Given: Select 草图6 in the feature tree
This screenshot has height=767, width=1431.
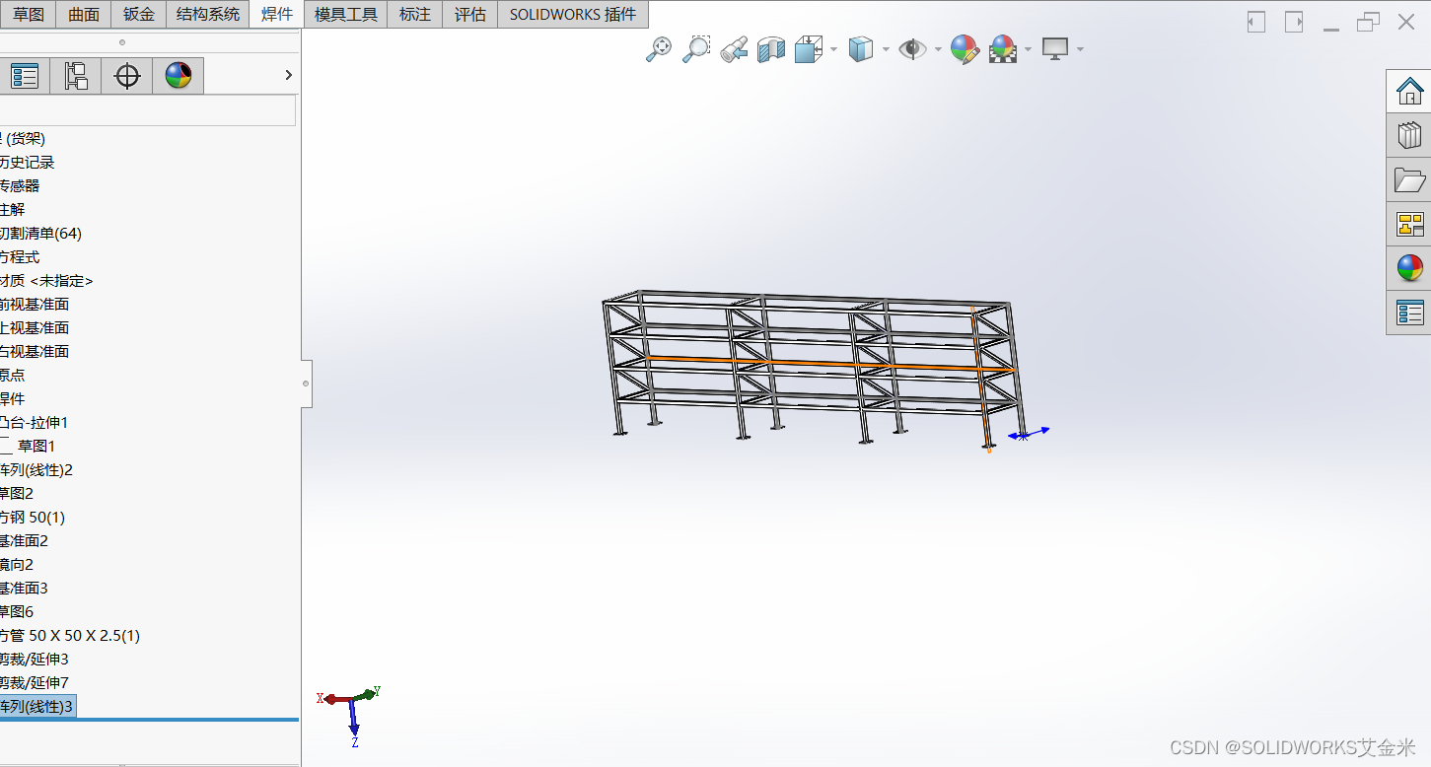Looking at the screenshot, I should (x=17, y=612).
